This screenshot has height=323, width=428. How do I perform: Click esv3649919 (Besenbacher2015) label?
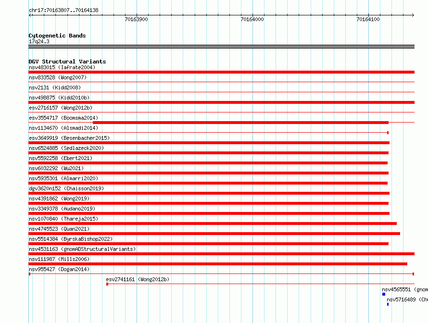(x=69, y=138)
